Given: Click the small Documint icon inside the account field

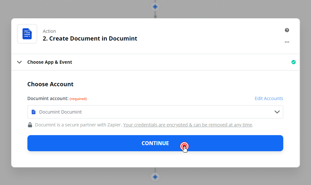Looking at the screenshot, I should [x=34, y=112].
